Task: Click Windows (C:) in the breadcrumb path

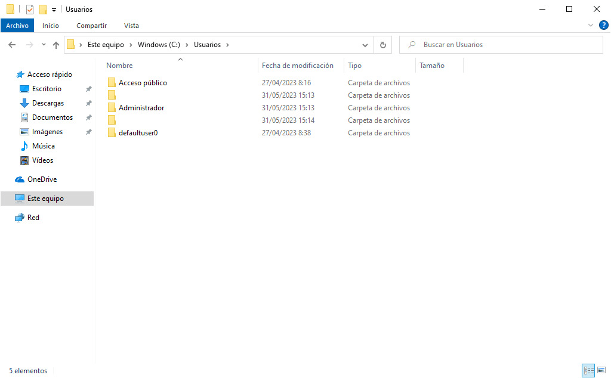Action: click(159, 45)
